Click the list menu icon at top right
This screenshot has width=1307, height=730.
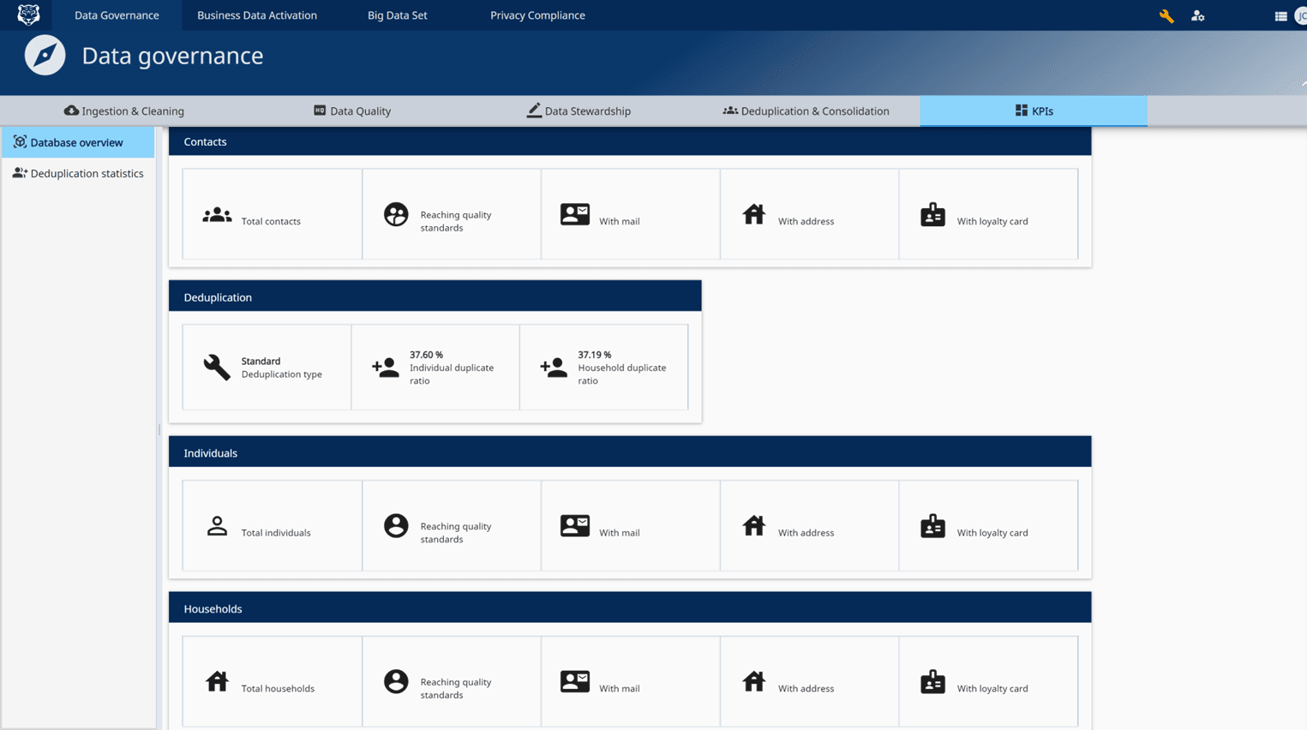(x=1280, y=15)
